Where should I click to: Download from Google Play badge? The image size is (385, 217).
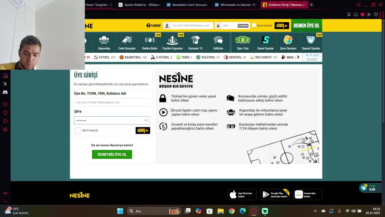coord(275,195)
